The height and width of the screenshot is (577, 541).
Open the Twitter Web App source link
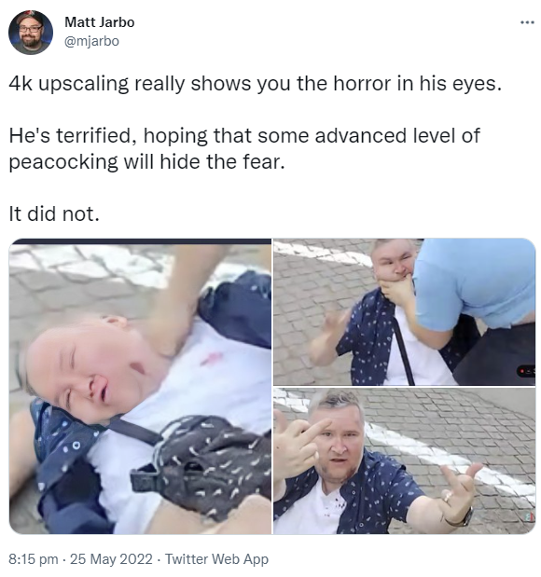[x=216, y=559]
